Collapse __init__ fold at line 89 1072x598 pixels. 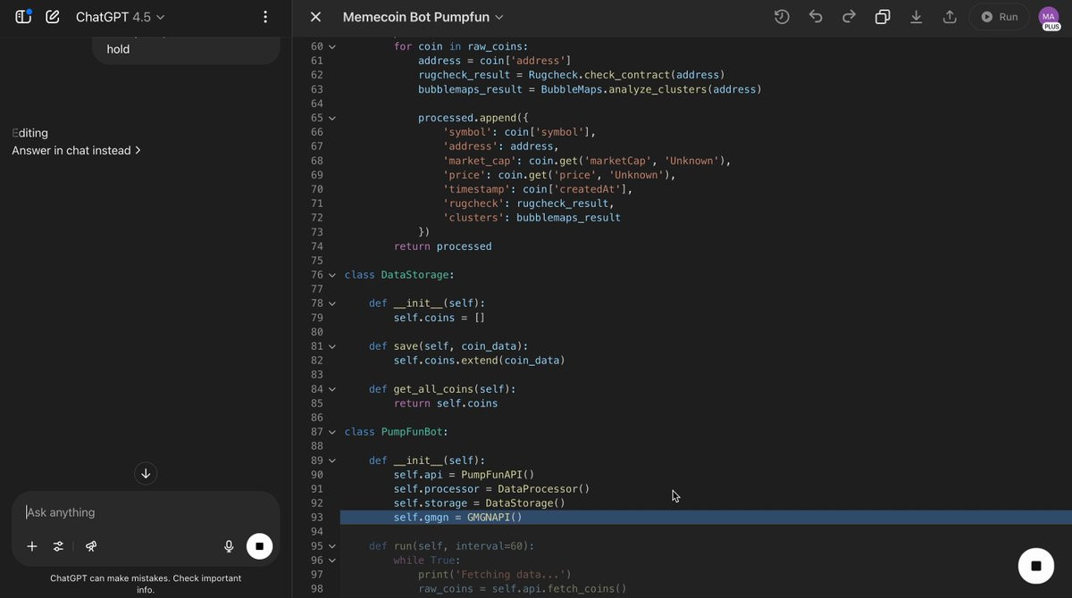pos(332,461)
